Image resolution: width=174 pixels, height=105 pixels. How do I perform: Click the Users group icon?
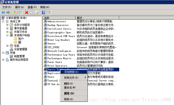[x=45, y=77]
